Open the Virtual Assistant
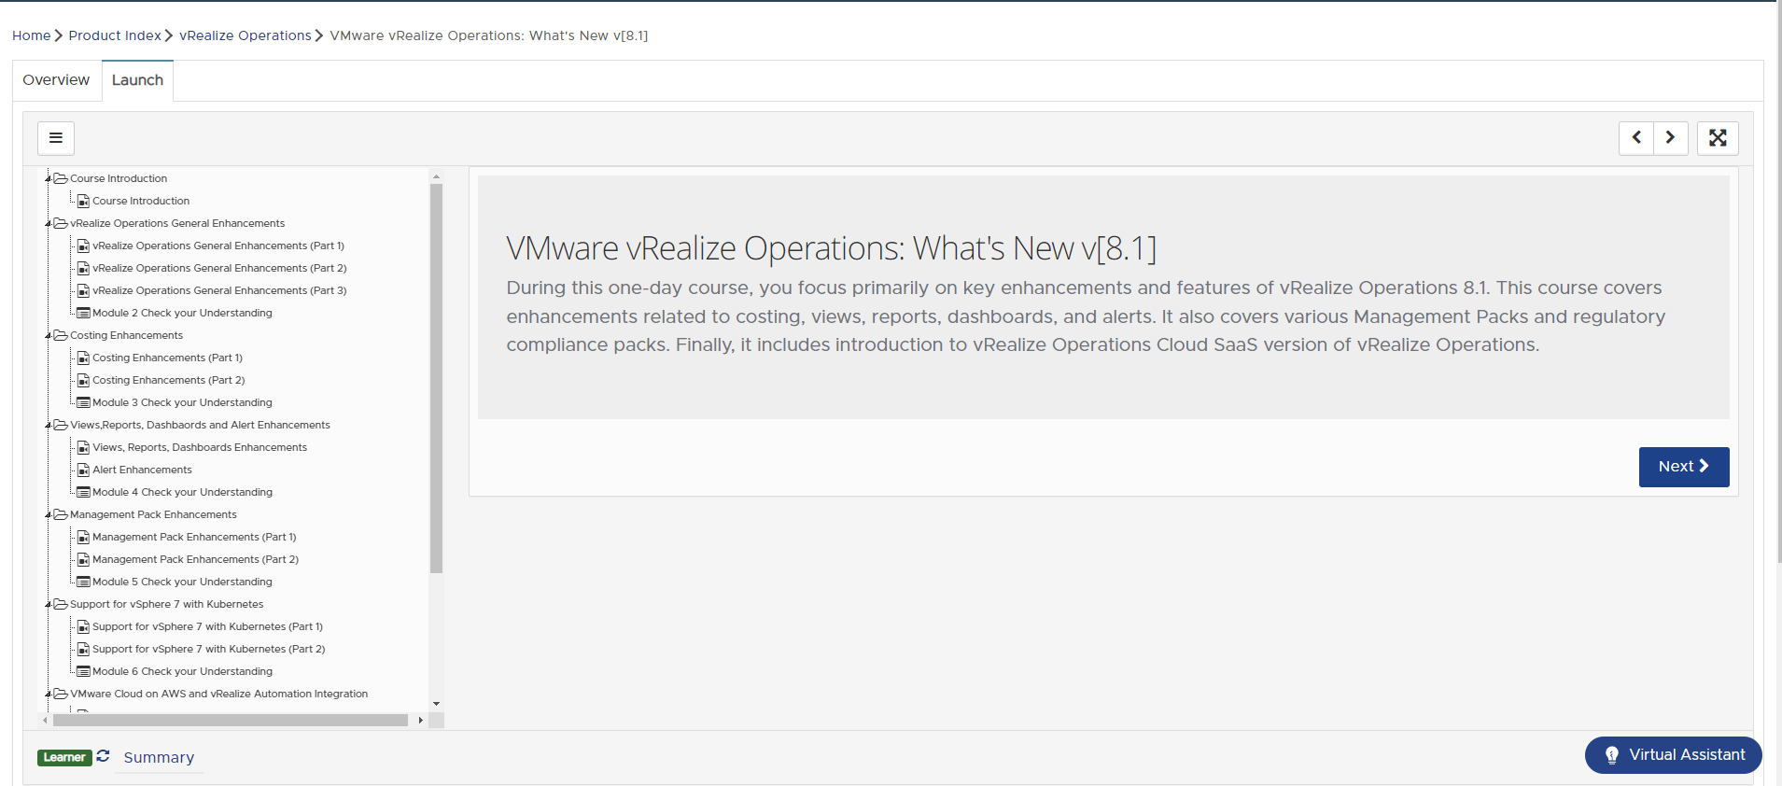 pos(1673,755)
